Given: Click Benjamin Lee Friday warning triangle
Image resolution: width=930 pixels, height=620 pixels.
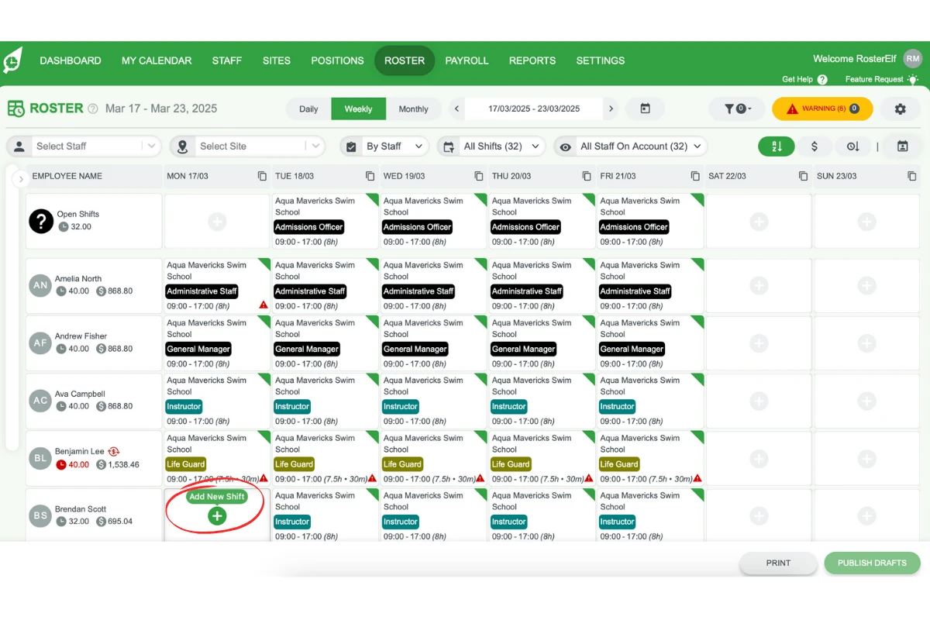Looking at the screenshot, I should [697, 478].
